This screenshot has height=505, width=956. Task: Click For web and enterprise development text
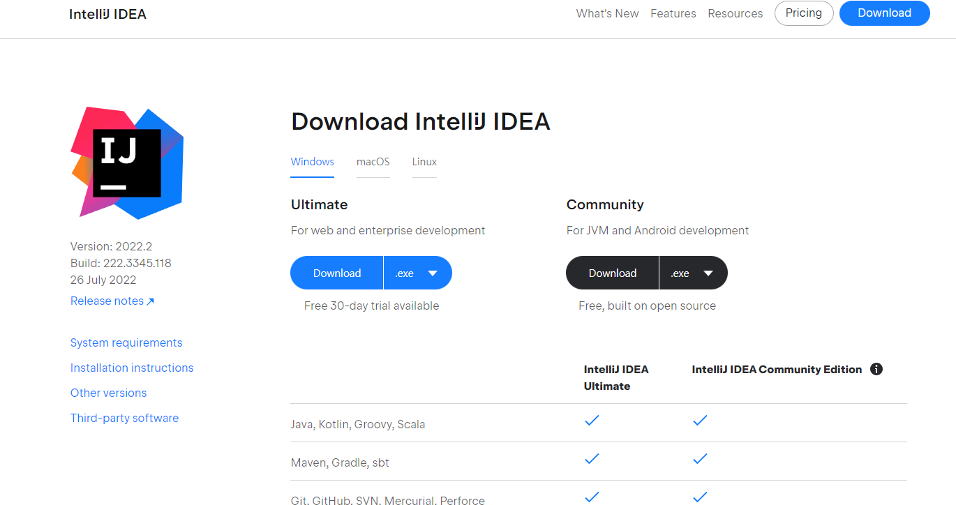pos(388,230)
